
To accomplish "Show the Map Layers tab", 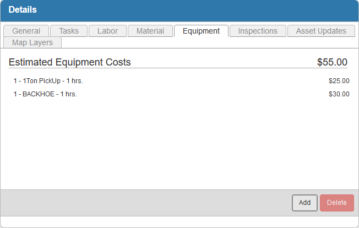I will pyautogui.click(x=32, y=42).
